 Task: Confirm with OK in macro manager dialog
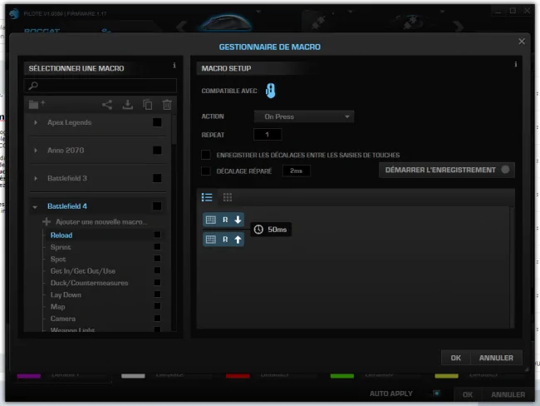click(455, 358)
